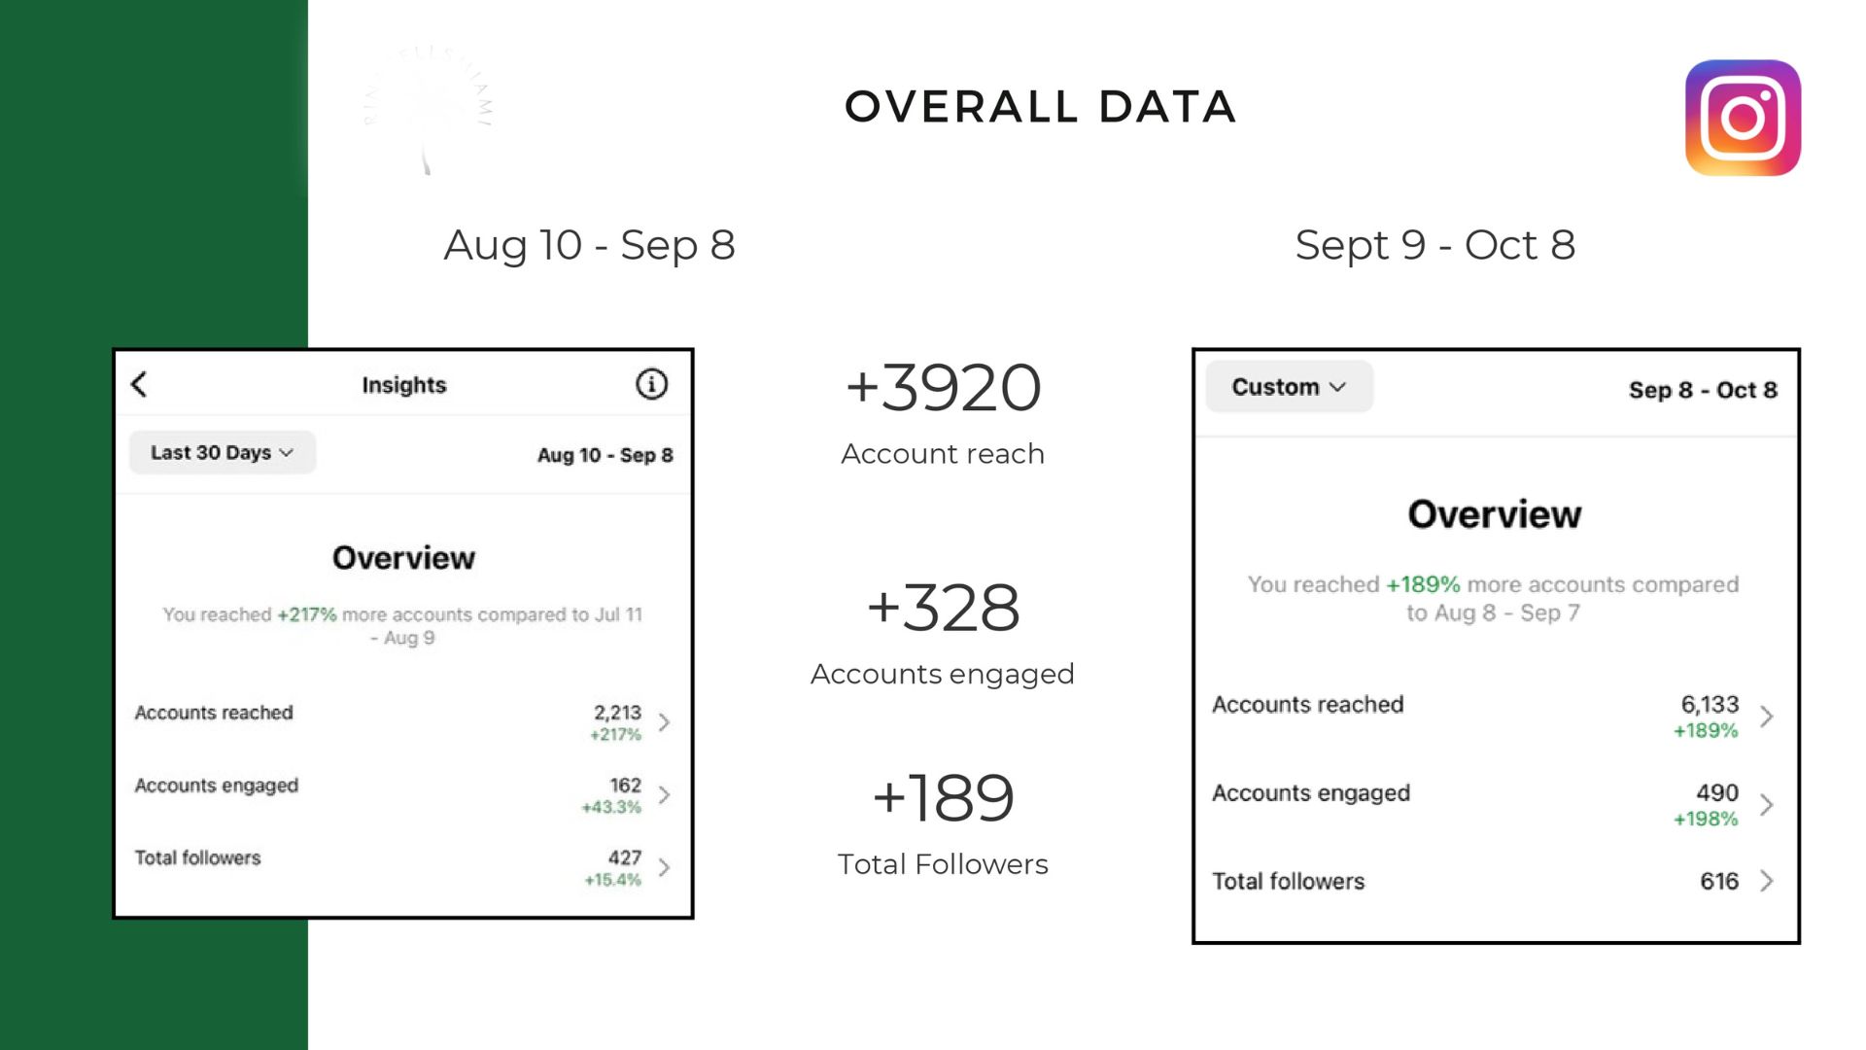This screenshot has height=1050, width=1866.
Task: Go back using the Insights back arrow
Action: [139, 384]
